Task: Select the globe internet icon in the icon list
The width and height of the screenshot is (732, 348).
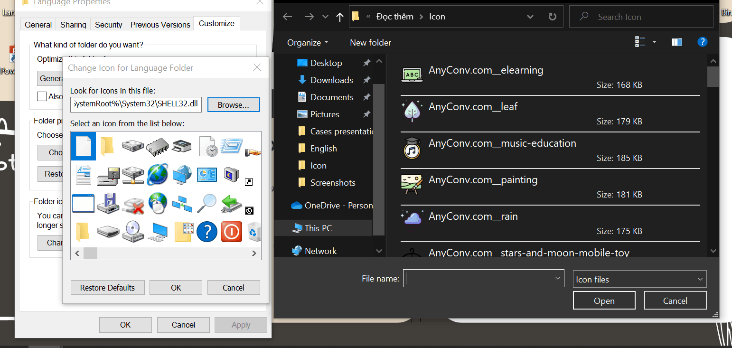Action: click(x=158, y=175)
